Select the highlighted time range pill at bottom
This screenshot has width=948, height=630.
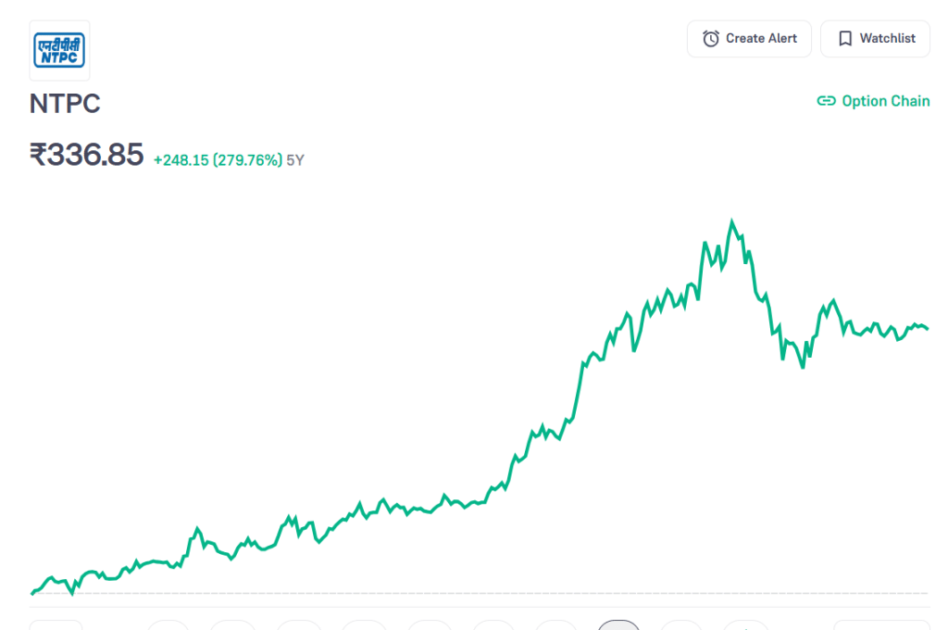(x=618, y=625)
